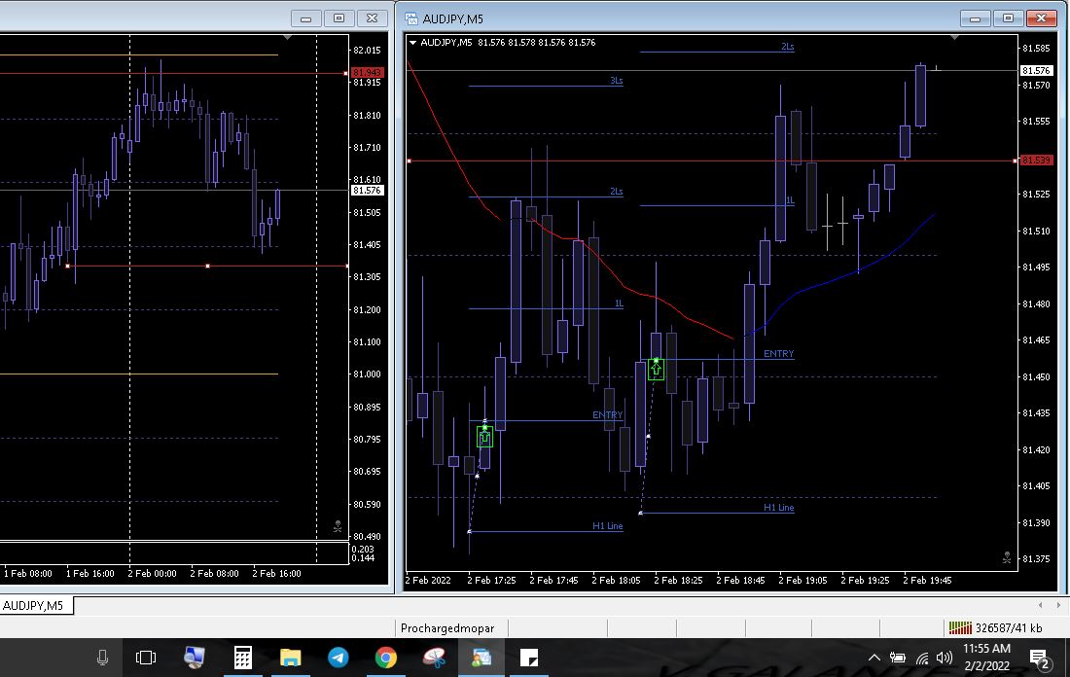
Task: Select the green buy arrow below lower ENTRY line
Action: [484, 438]
